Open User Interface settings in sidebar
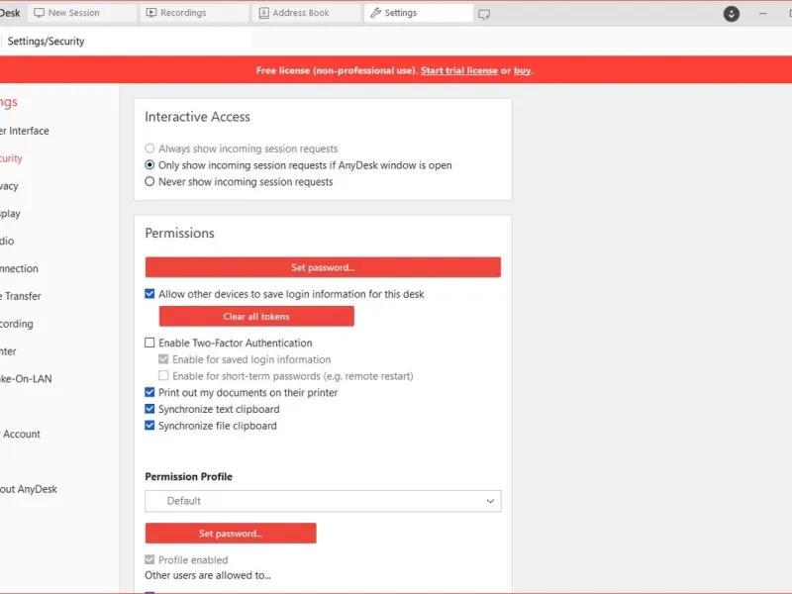 pos(24,131)
